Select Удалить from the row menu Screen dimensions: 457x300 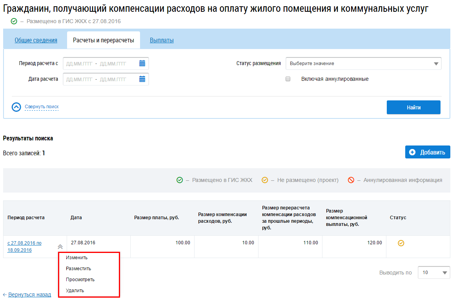click(x=75, y=291)
